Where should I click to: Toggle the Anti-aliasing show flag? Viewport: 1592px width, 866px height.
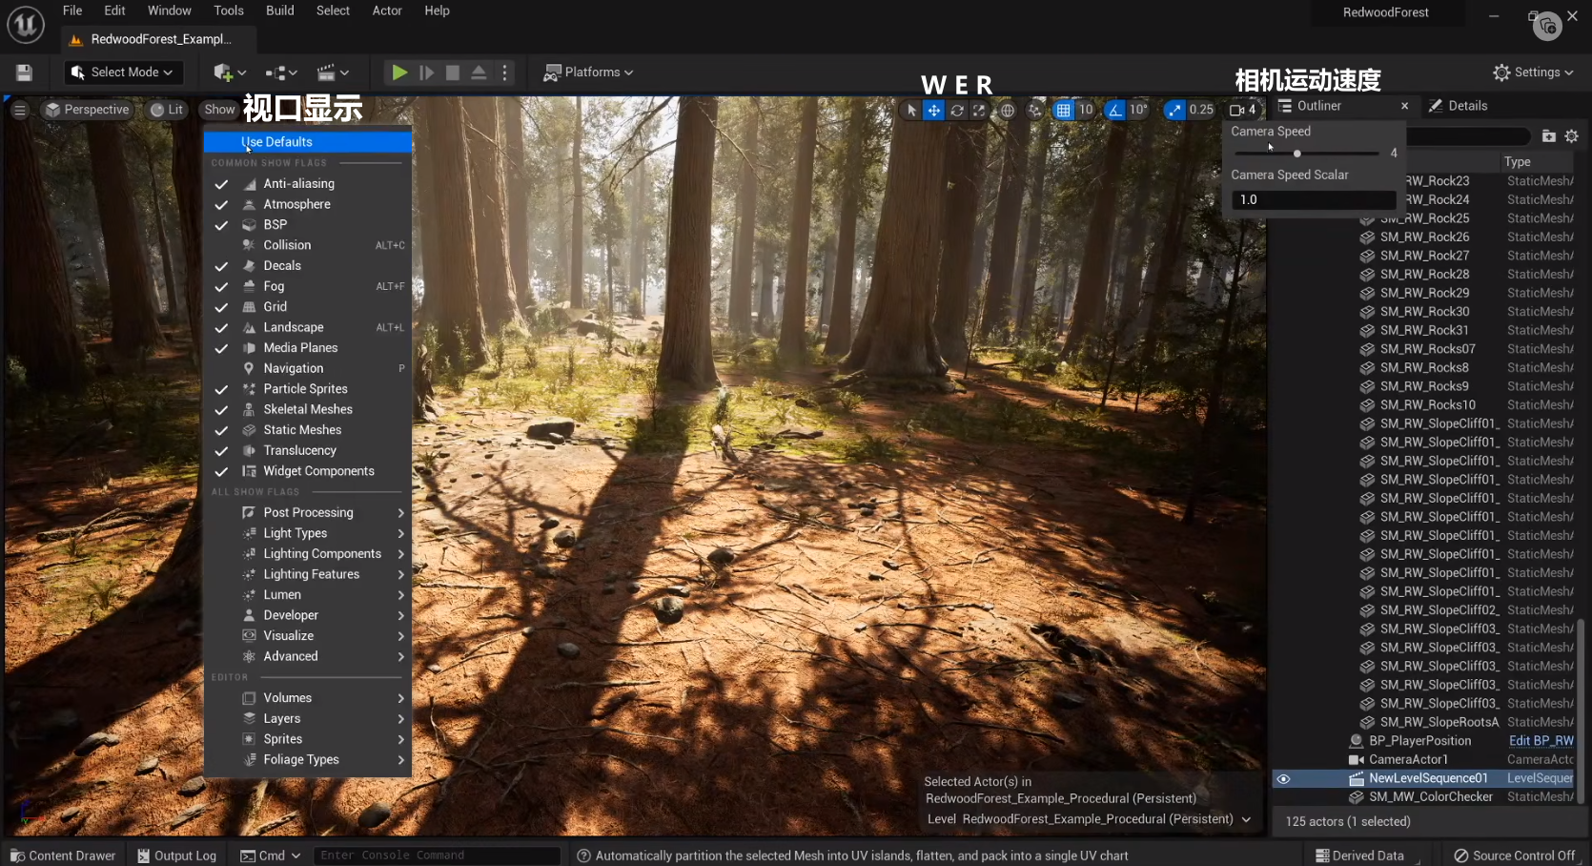pyautogui.click(x=308, y=184)
